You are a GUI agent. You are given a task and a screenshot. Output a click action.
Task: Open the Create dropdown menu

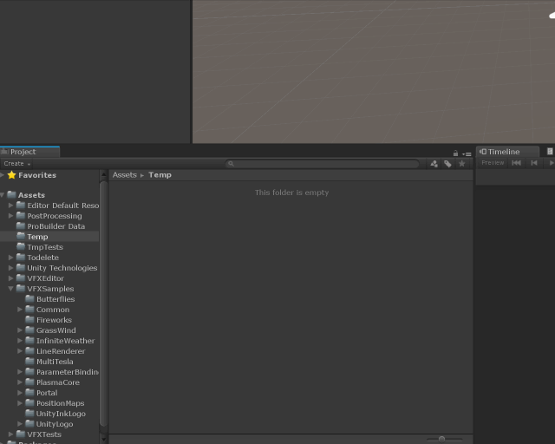coord(16,163)
